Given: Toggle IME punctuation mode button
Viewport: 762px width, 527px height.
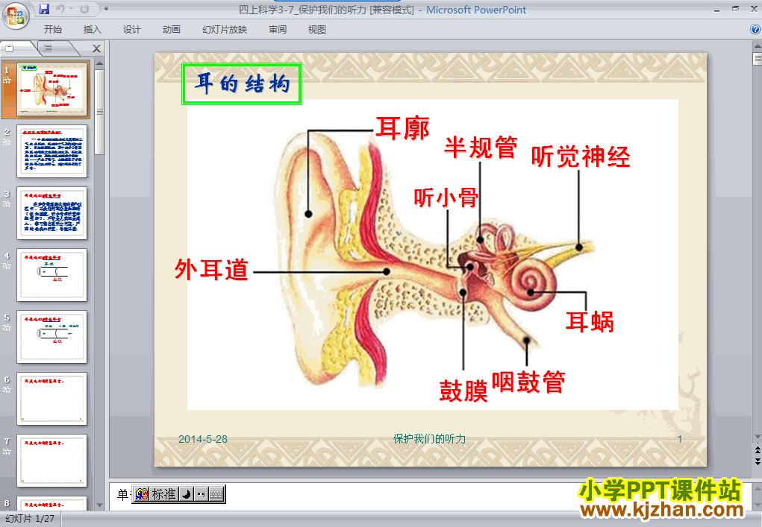Looking at the screenshot, I should [x=202, y=494].
